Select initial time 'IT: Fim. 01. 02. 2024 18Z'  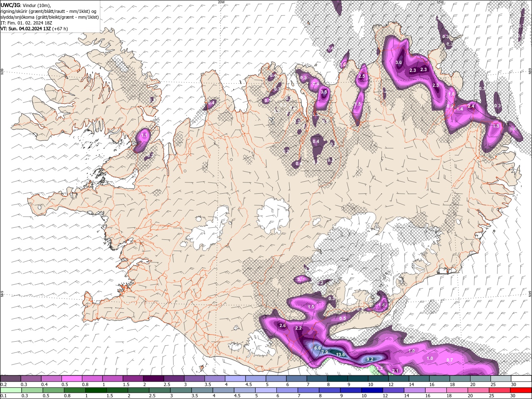[x=27, y=23]
